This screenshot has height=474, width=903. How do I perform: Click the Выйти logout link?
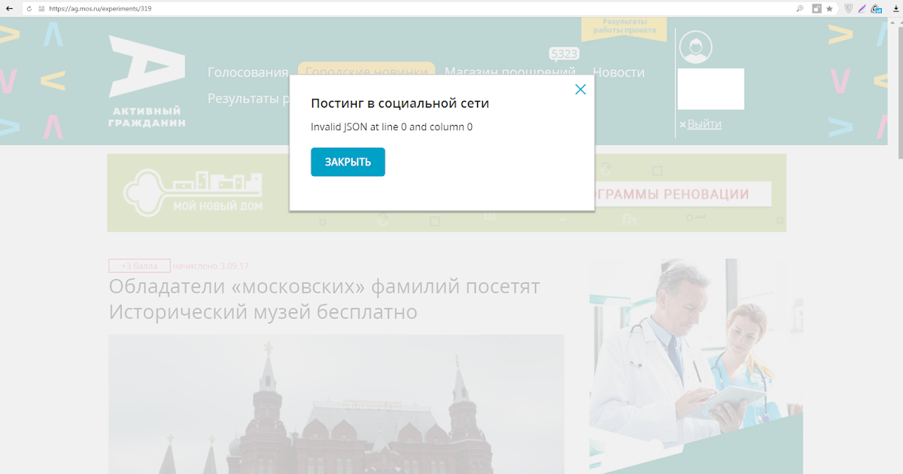click(704, 123)
